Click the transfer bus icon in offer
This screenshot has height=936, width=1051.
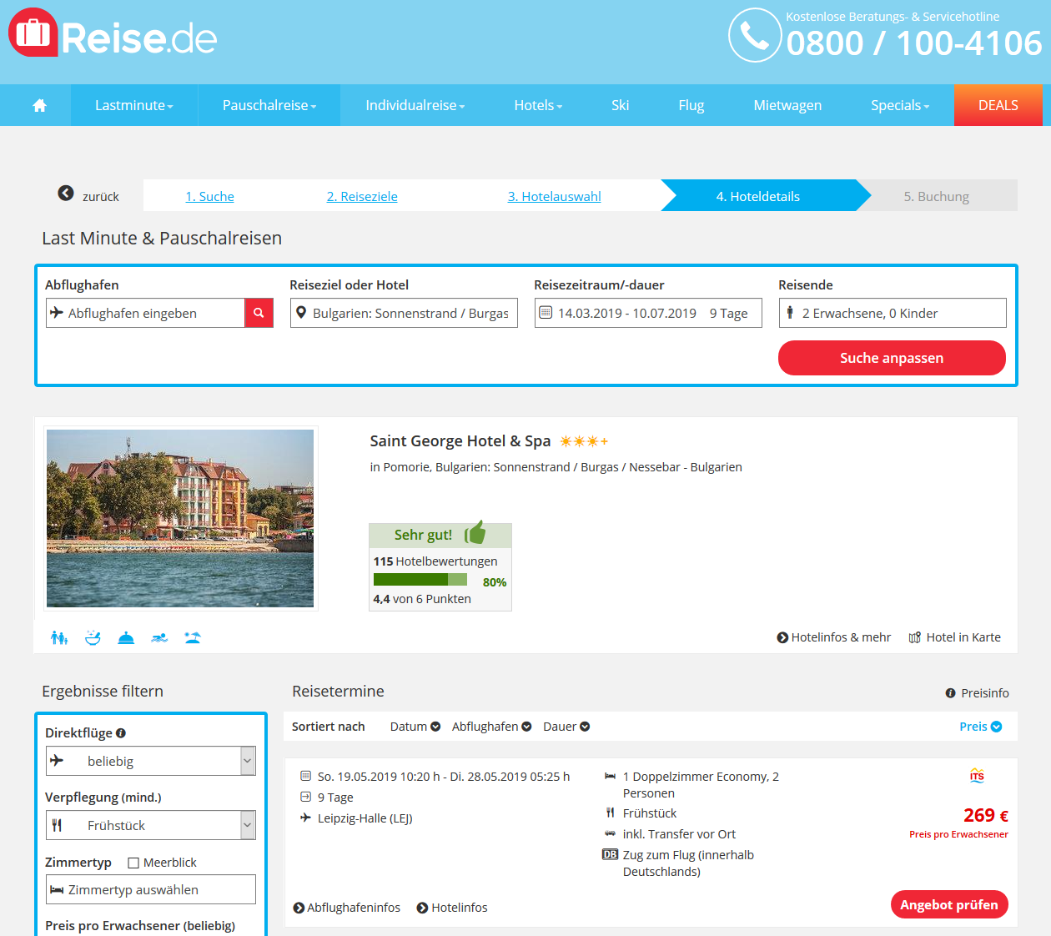pos(611,833)
